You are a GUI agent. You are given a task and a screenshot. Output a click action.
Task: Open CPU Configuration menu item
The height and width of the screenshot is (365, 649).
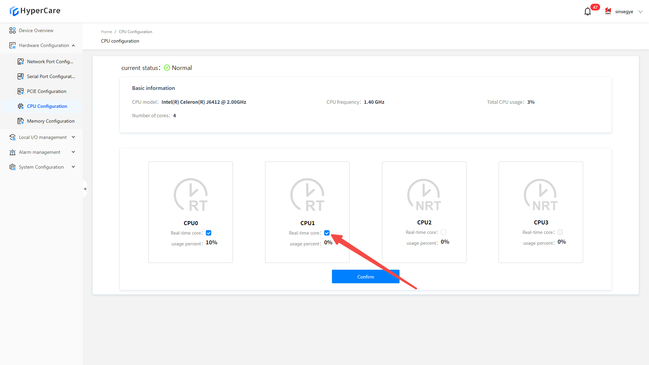click(47, 106)
